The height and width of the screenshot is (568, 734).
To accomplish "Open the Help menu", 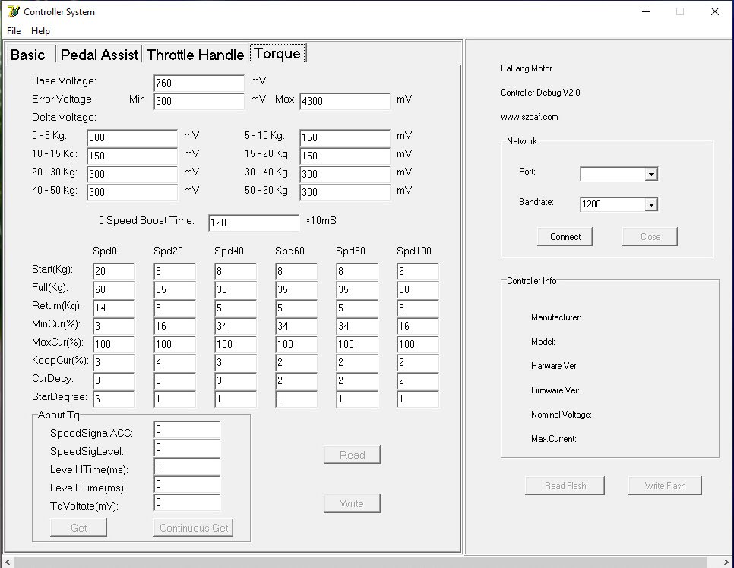I will pos(40,31).
